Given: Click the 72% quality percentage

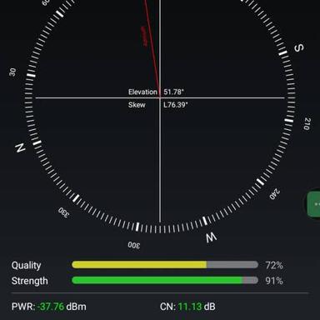Looking at the screenshot, I should 274,265.
